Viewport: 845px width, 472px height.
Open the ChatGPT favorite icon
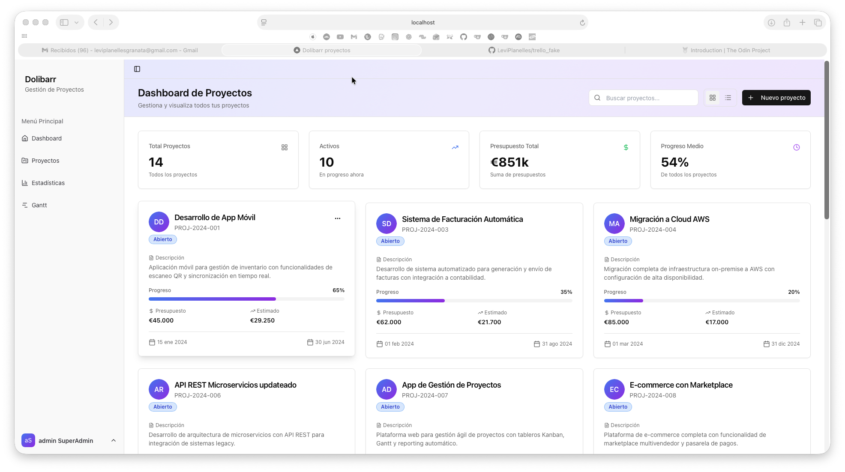coord(409,37)
